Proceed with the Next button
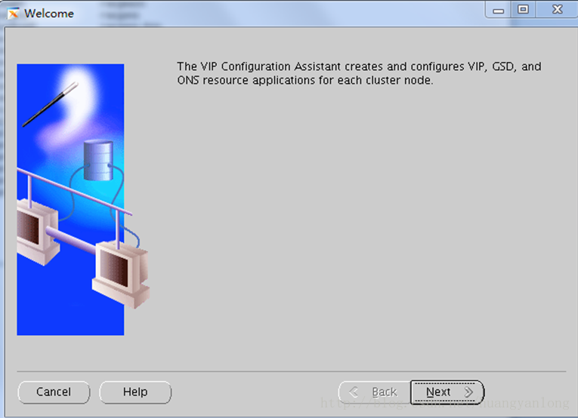Image resolution: width=578 pixels, height=418 pixels. (447, 392)
